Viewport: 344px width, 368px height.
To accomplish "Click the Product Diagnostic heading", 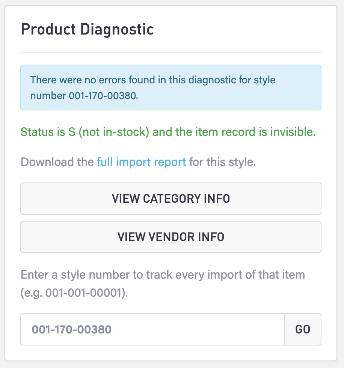I will pyautogui.click(x=87, y=29).
